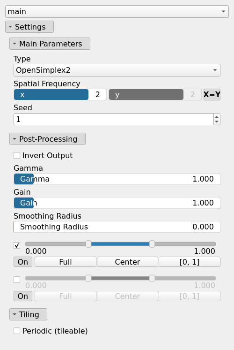Image resolution: width=234 pixels, height=350 pixels.
Task: Click the Smoothing Radius slider field
Action: 117,227
